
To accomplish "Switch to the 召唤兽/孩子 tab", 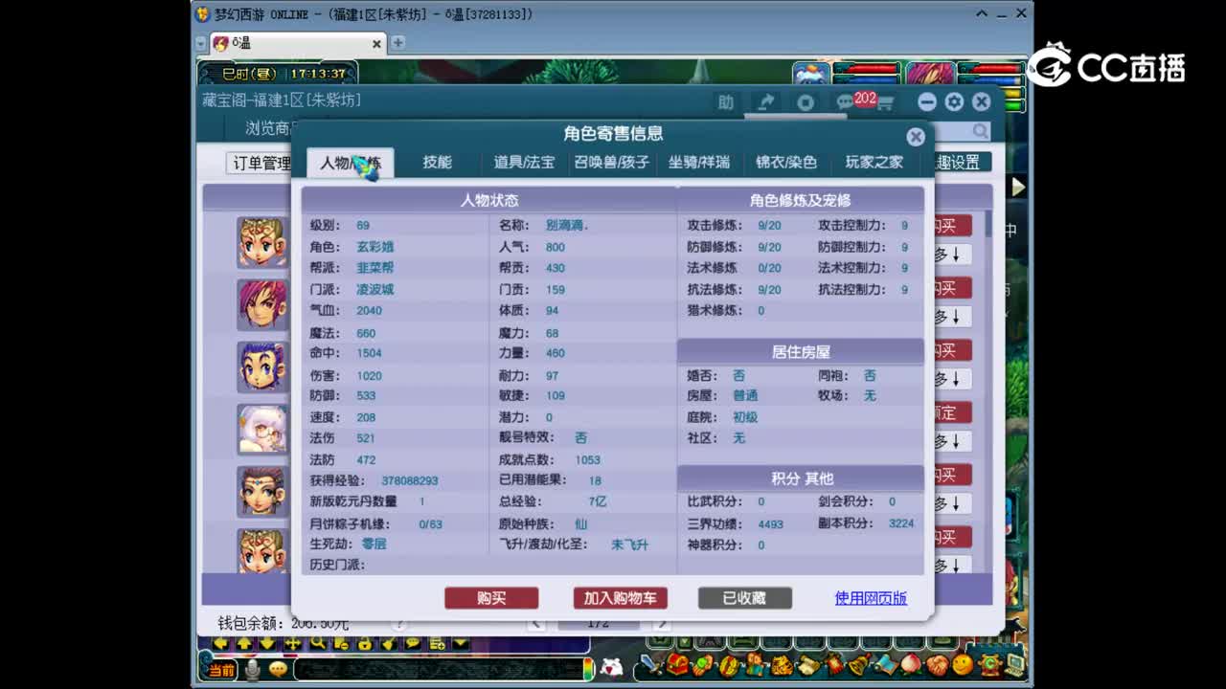I will pos(612,163).
